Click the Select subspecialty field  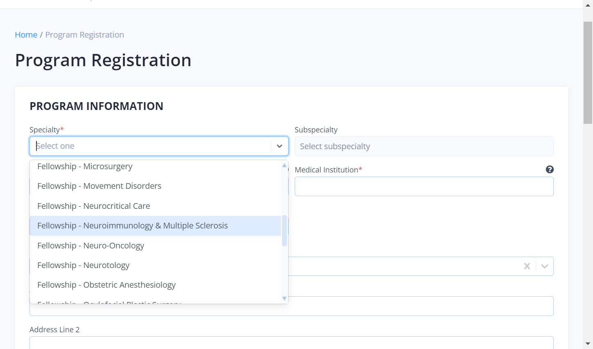click(424, 146)
